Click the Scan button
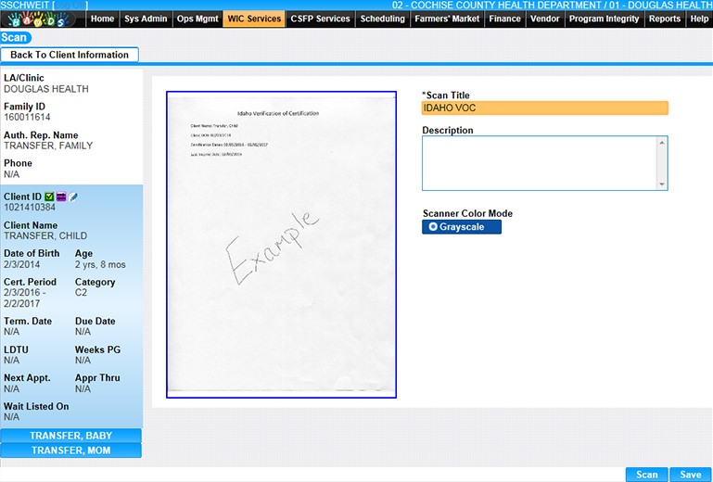Screen dimensions: 713x482 click(x=646, y=475)
